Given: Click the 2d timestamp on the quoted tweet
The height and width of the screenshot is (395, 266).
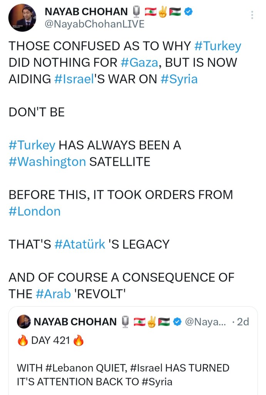Looking at the screenshot, I should pyautogui.click(x=243, y=321).
